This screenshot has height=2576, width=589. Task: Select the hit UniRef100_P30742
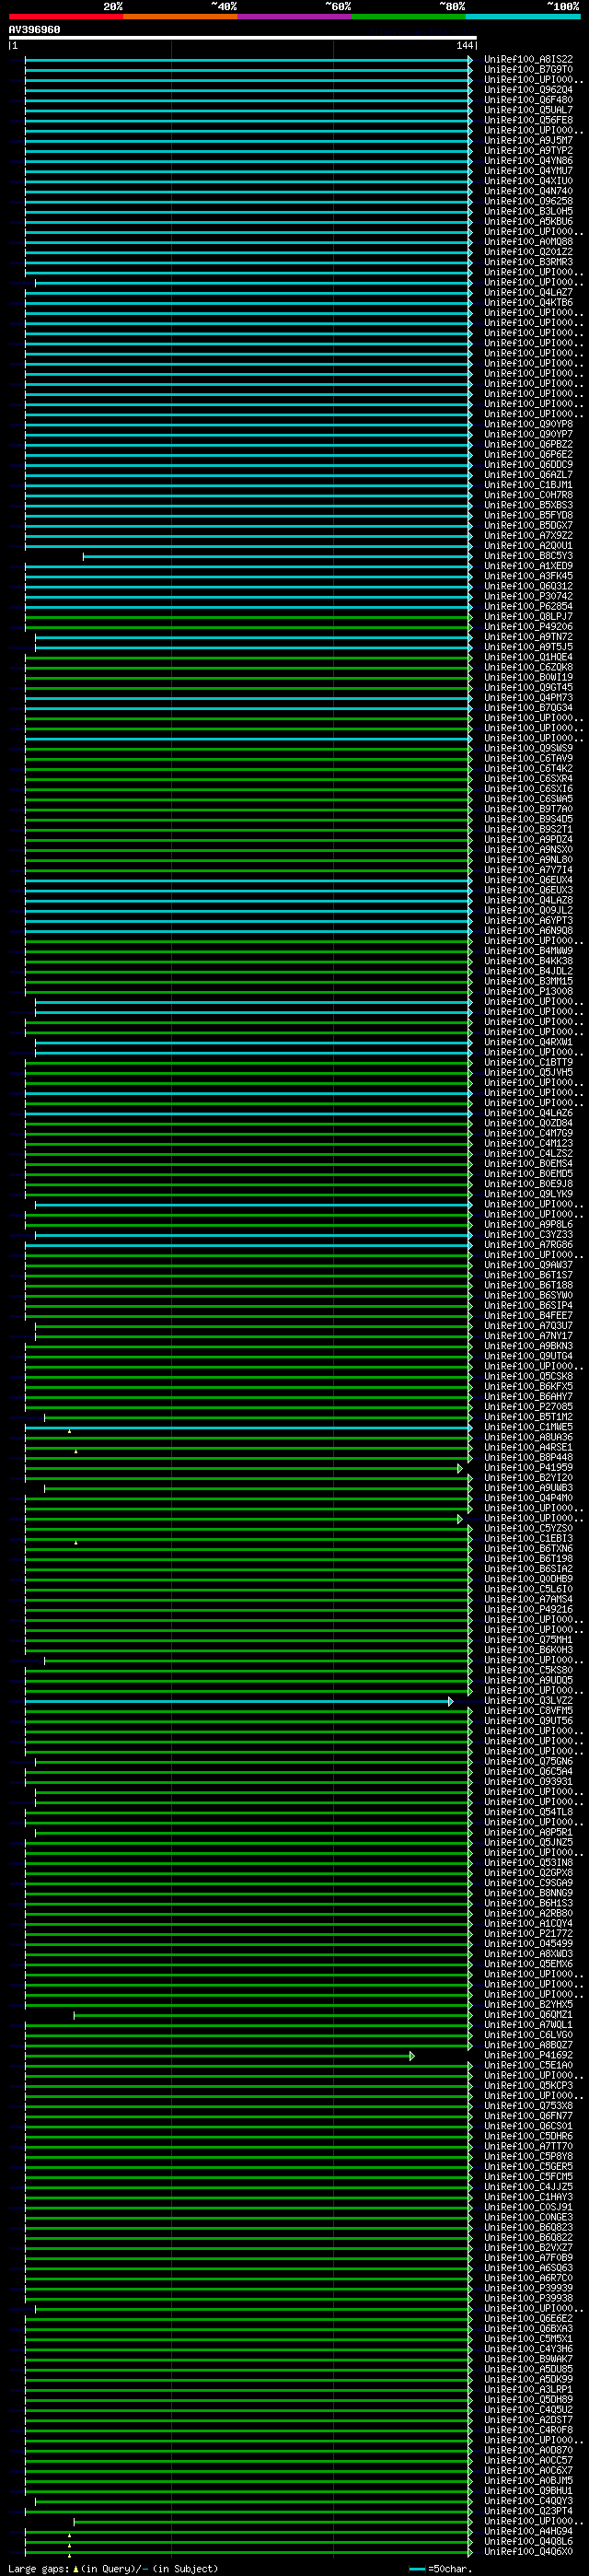click(529, 596)
